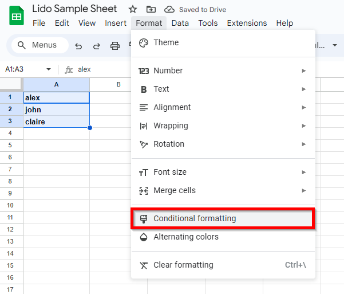
Task: Click the move to folder icon
Action: click(x=151, y=9)
